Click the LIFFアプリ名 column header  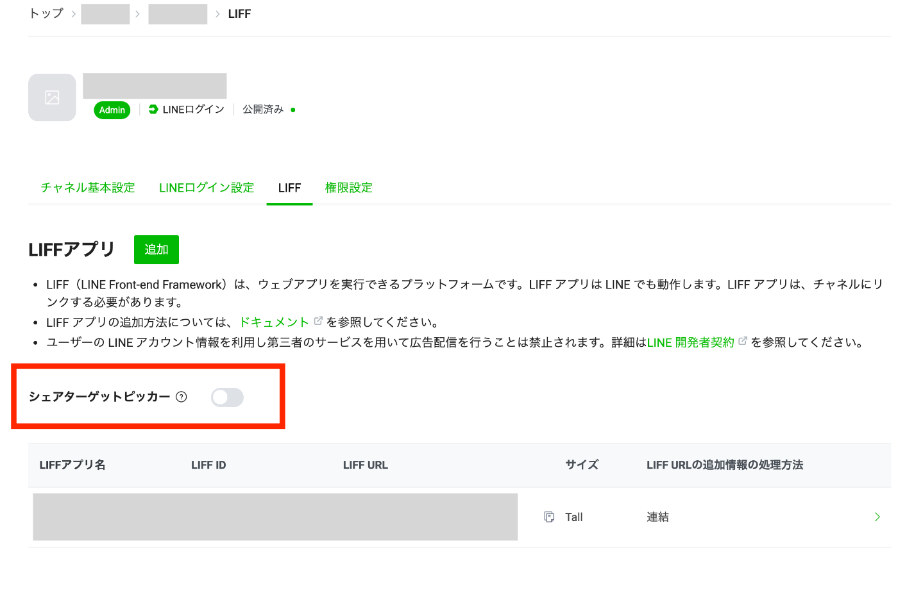[72, 465]
